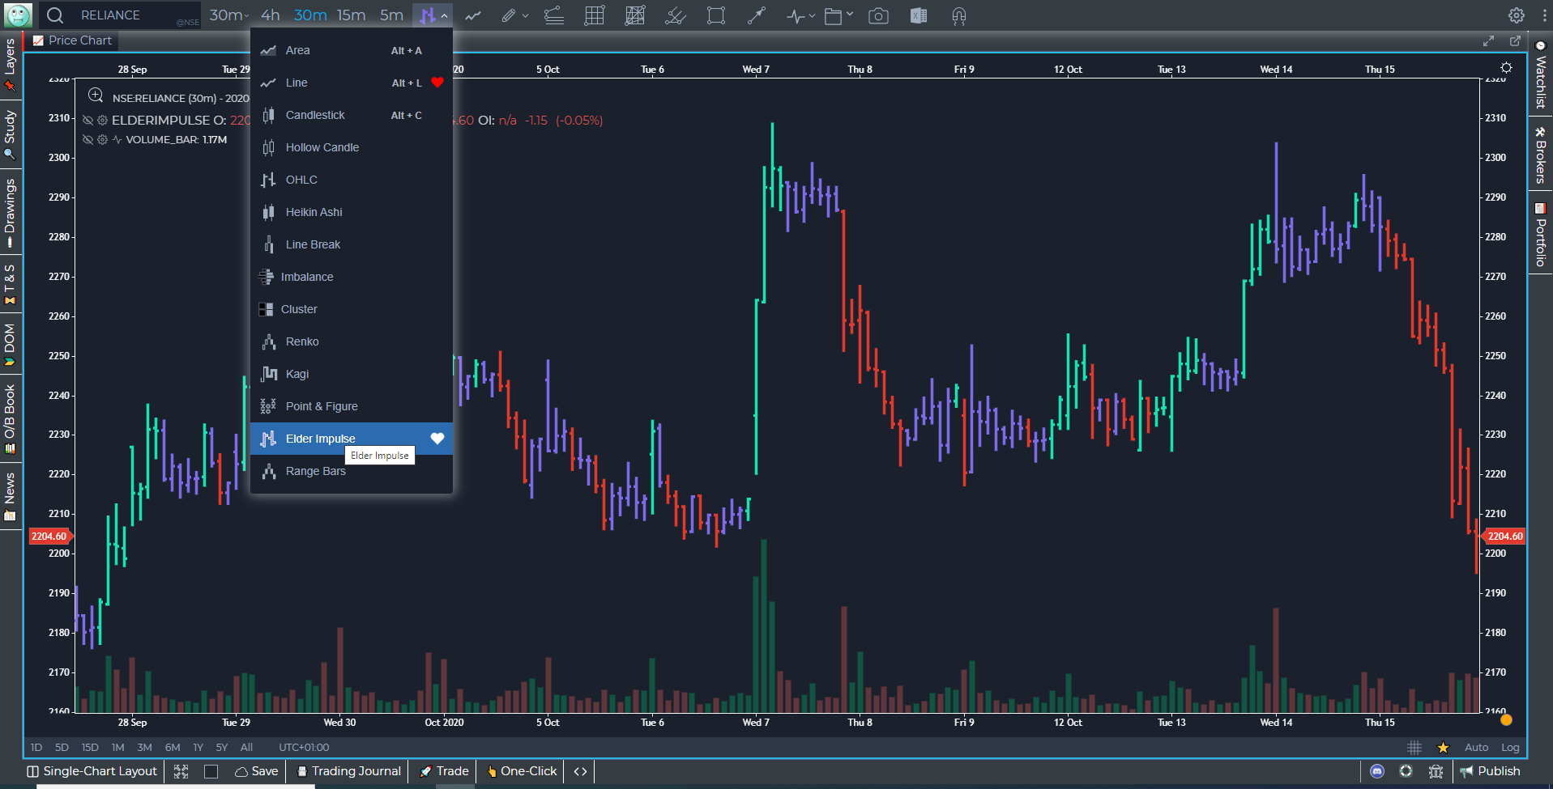Open the symbol search magnifier
Viewport: 1553px width, 789px height.
54,15
